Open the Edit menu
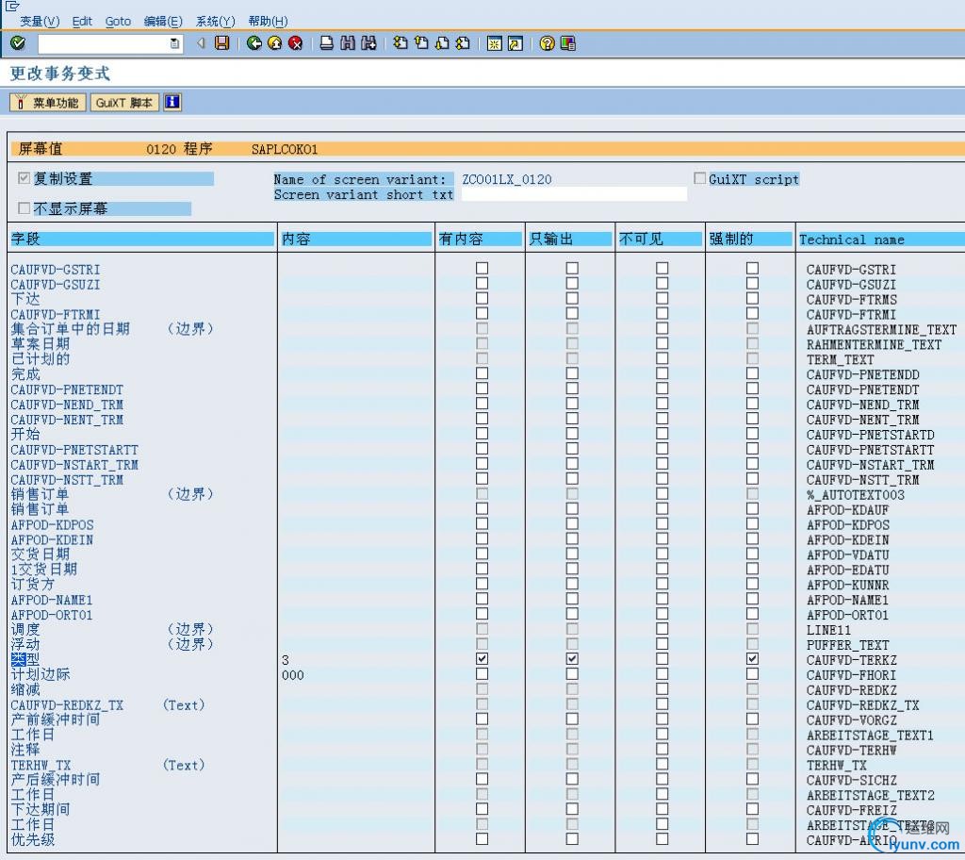This screenshot has width=965, height=860. click(82, 21)
